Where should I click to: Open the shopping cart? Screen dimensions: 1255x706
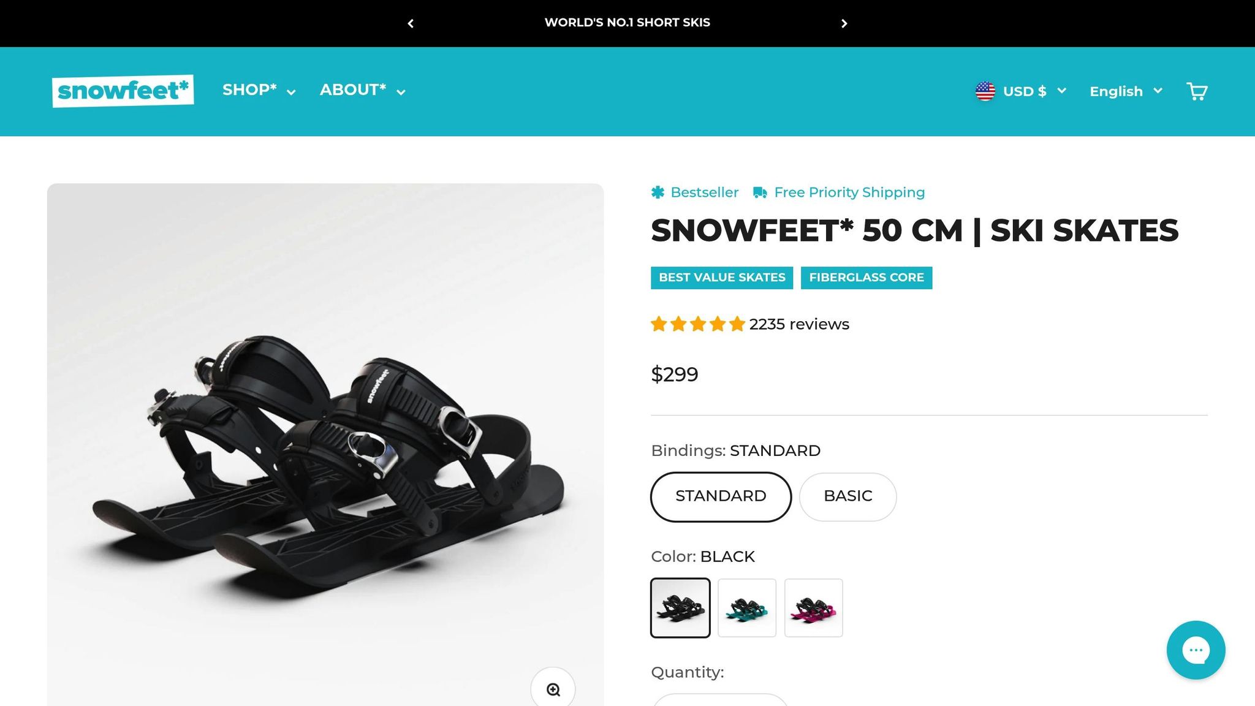click(1197, 91)
